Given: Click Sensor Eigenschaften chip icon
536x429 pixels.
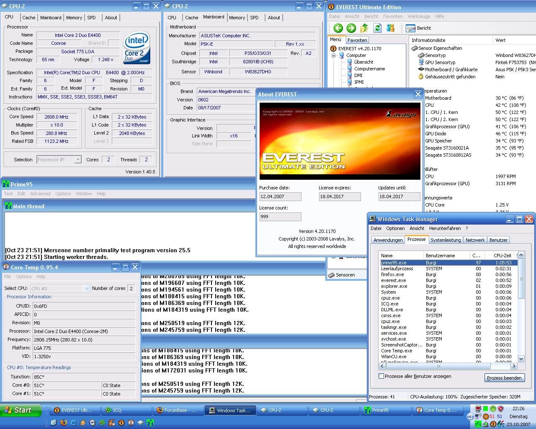Looking at the screenshot, I should pyautogui.click(x=415, y=48).
